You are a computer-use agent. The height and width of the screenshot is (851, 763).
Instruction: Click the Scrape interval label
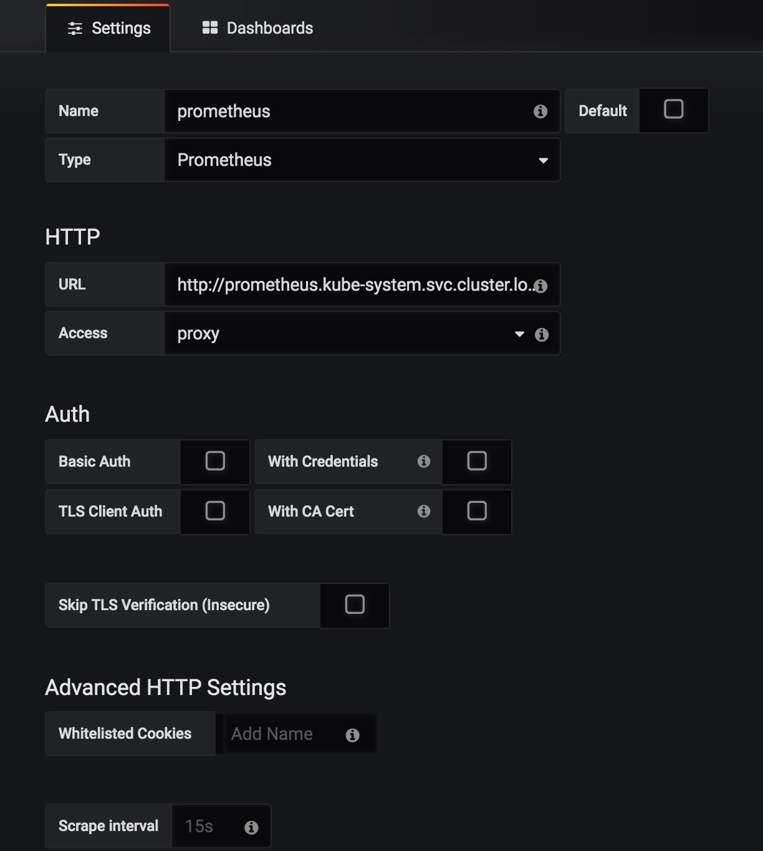[x=108, y=826]
